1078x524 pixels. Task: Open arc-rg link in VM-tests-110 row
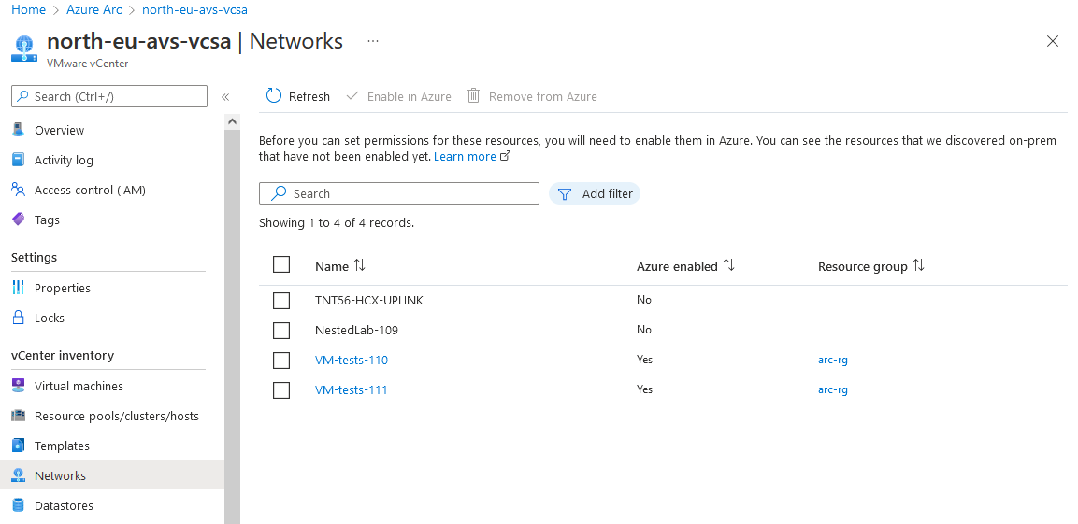832,360
